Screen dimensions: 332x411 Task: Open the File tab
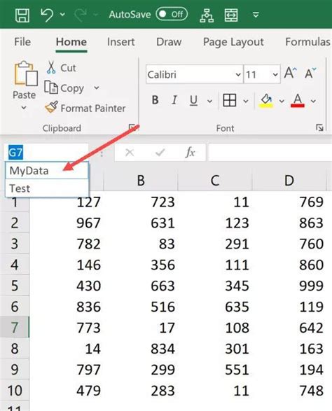(22, 42)
